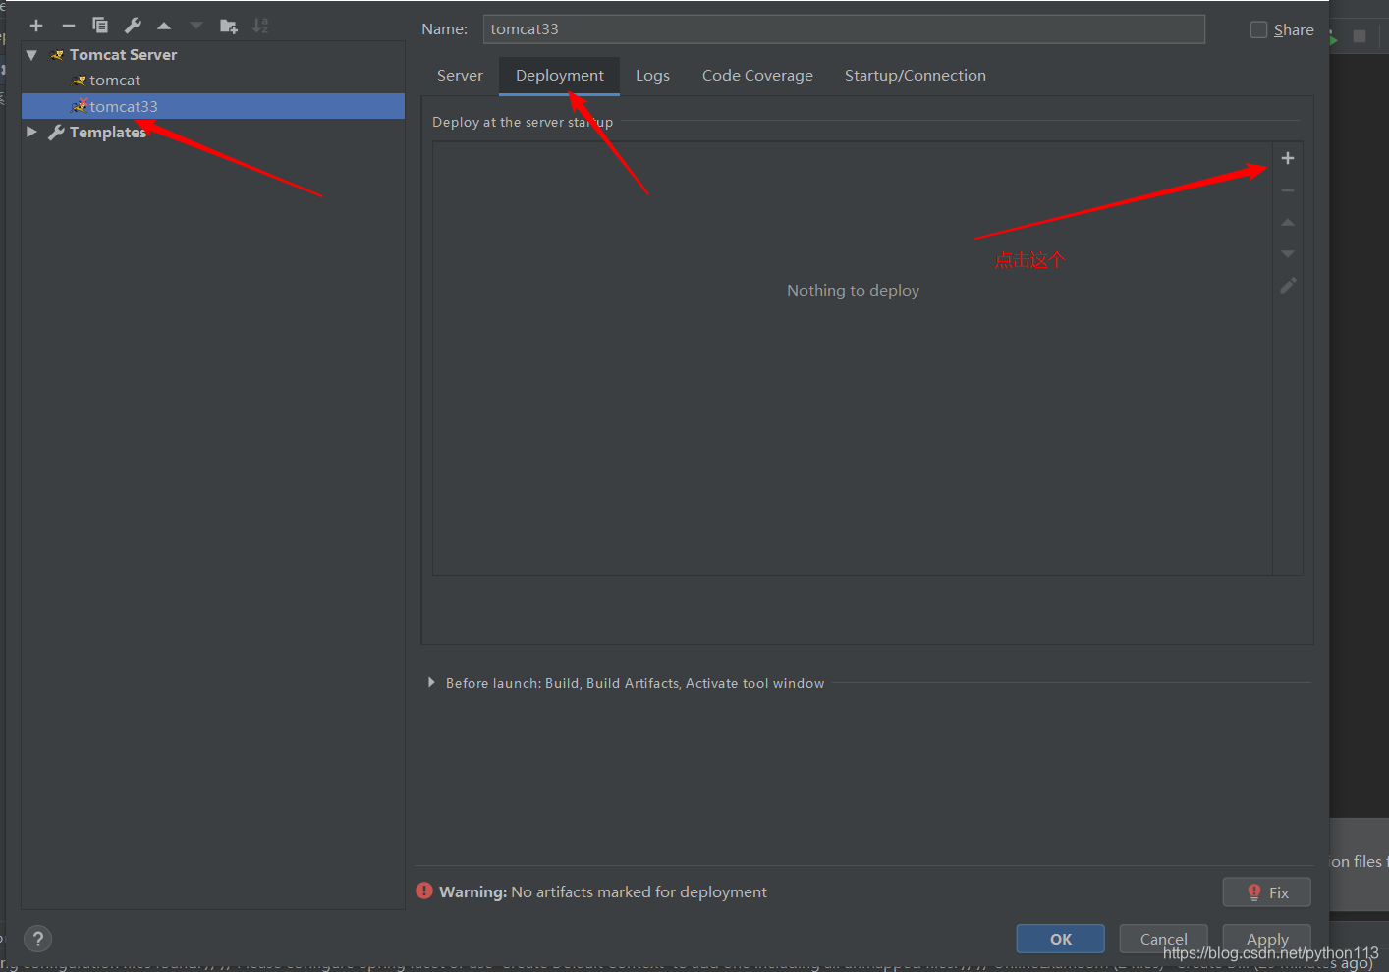Open help with question mark icon
This screenshot has width=1389, height=972.
(x=37, y=939)
